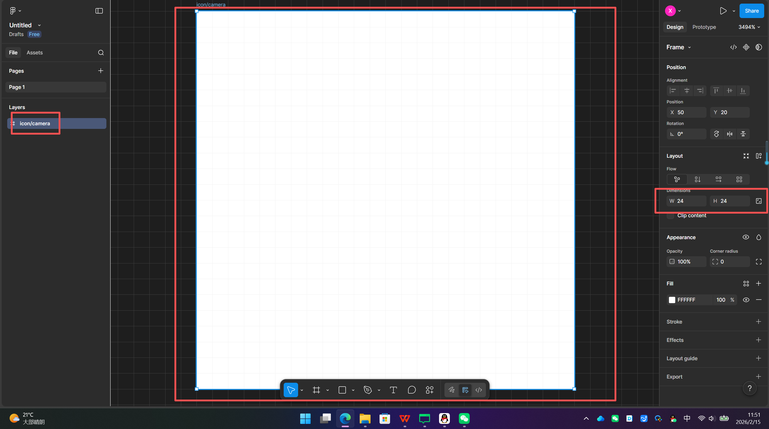Click the blue Share button
This screenshot has width=769, height=429.
752,11
